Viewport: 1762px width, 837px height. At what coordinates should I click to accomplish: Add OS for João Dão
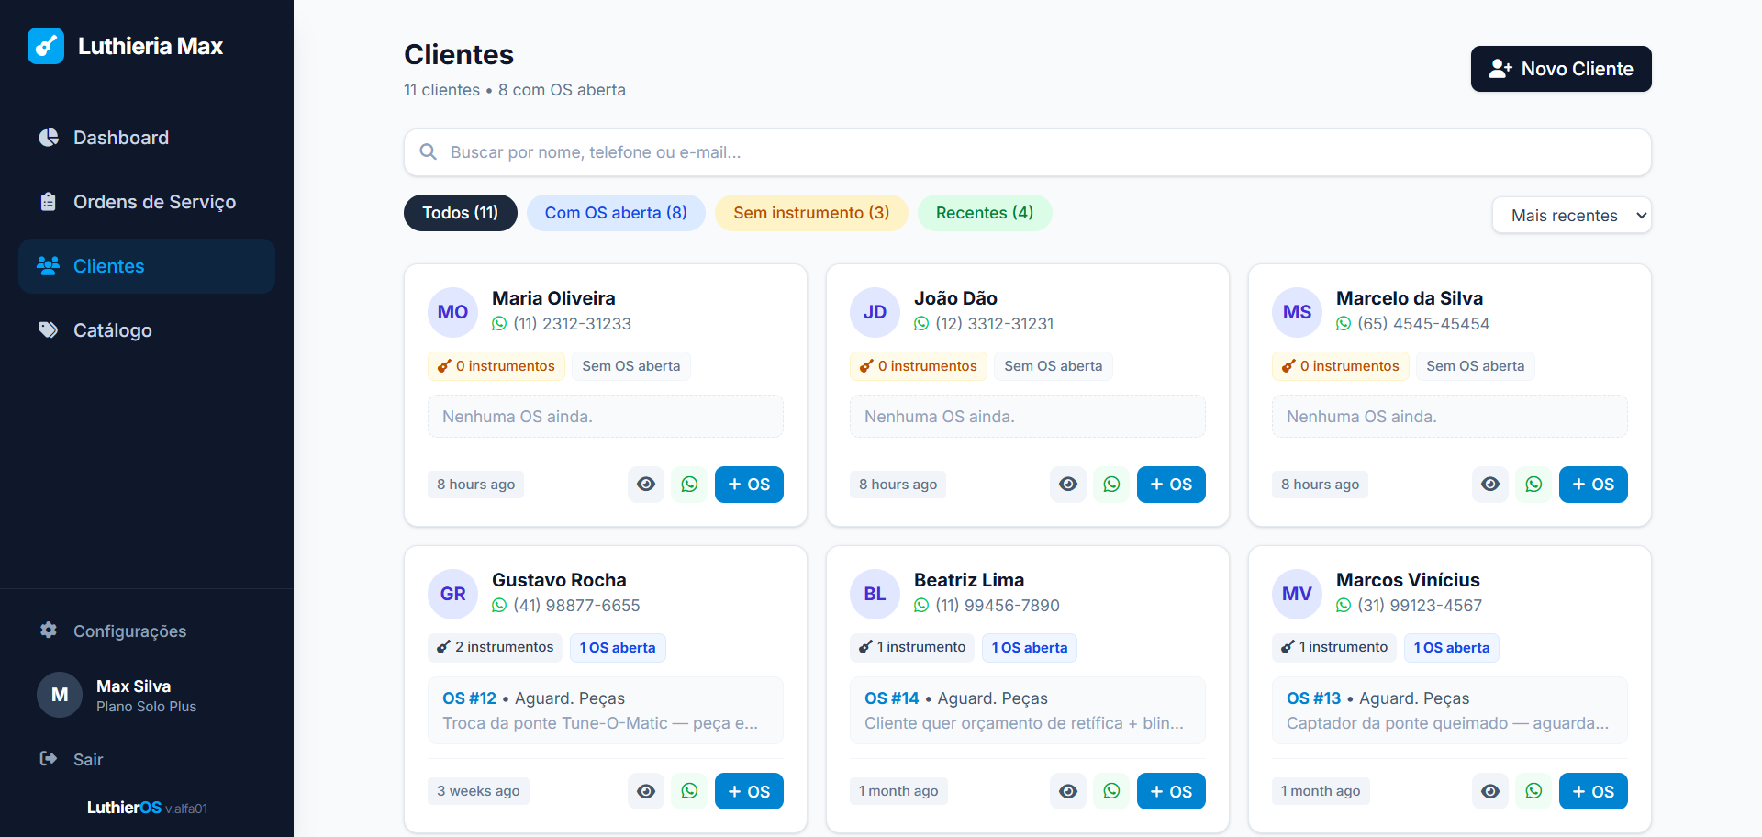[1171, 485]
